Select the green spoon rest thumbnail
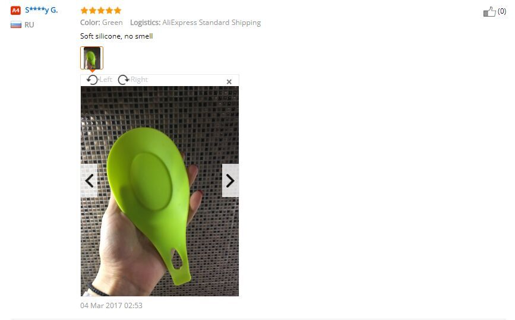The image size is (515, 320). point(91,58)
